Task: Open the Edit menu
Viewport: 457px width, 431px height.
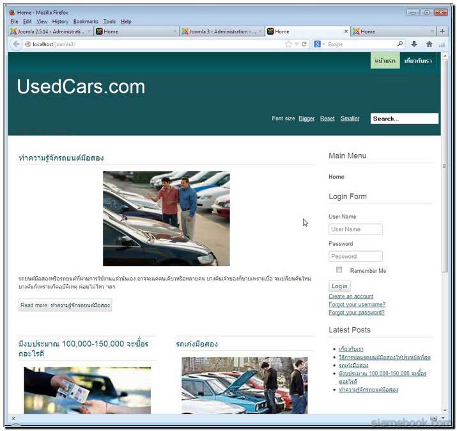Action: [27, 21]
